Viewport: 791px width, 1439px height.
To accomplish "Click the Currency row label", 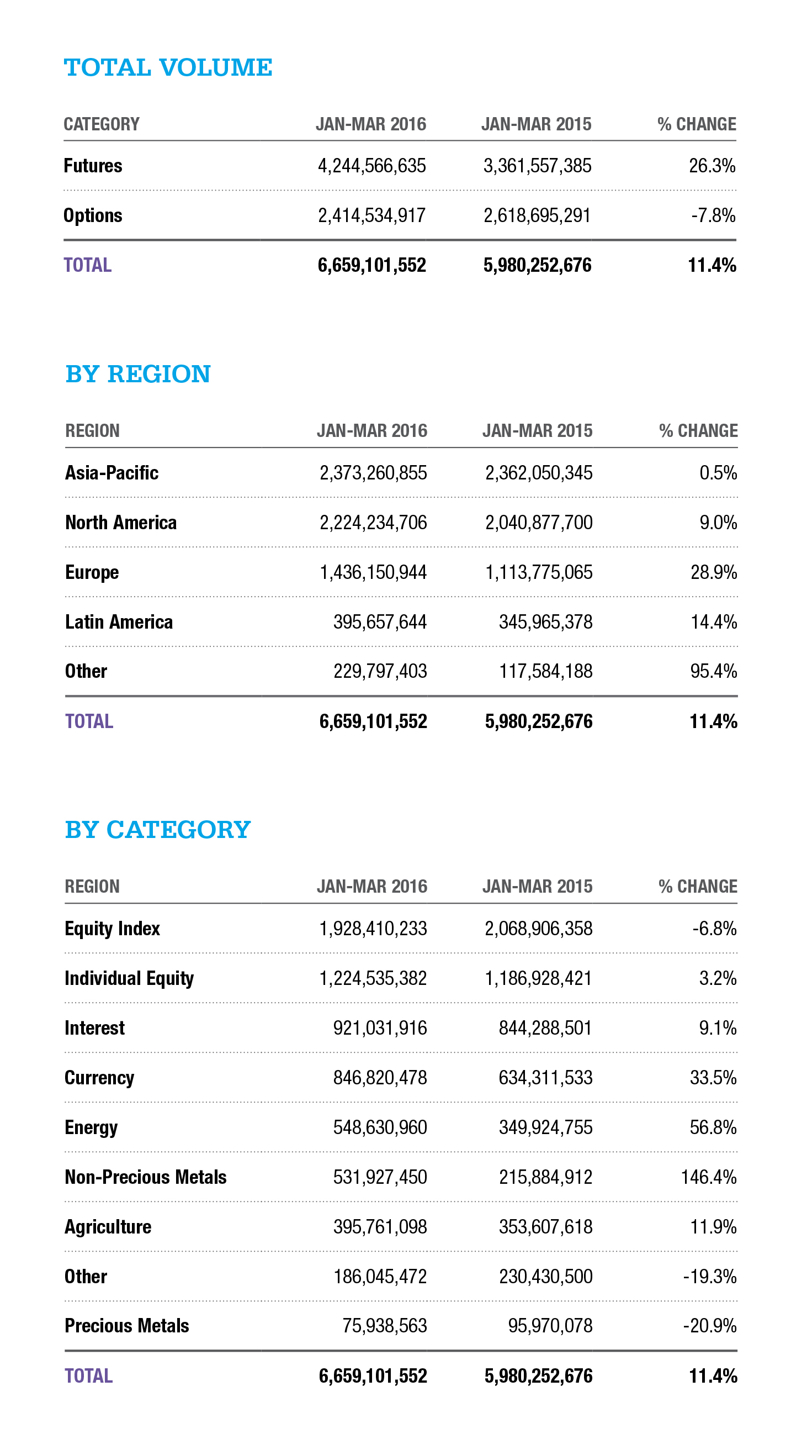I will click(99, 1078).
